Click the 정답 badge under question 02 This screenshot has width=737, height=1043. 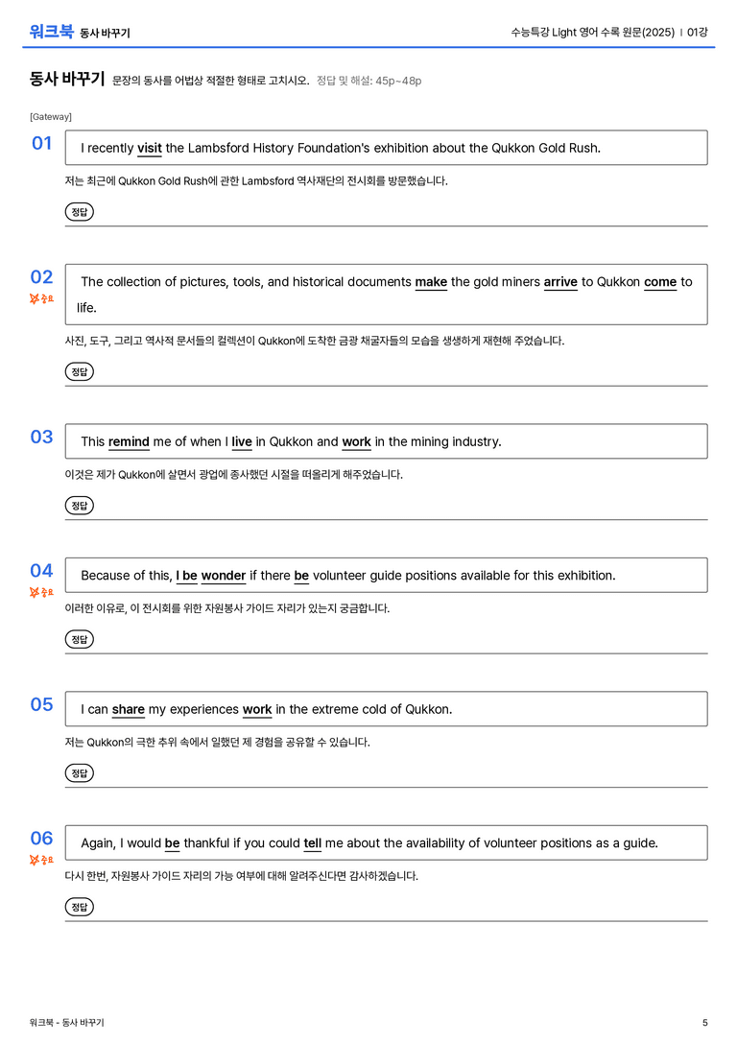coord(79,371)
